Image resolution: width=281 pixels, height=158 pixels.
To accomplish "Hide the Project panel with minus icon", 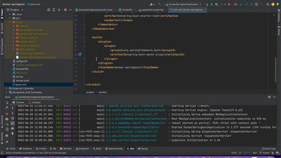I will point(70,10).
